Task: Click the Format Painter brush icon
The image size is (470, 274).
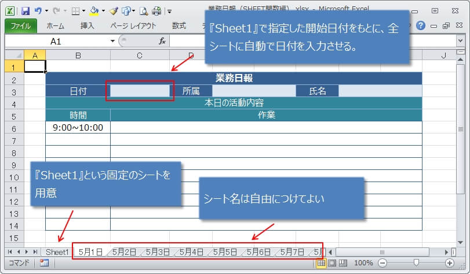Action: 114,10
